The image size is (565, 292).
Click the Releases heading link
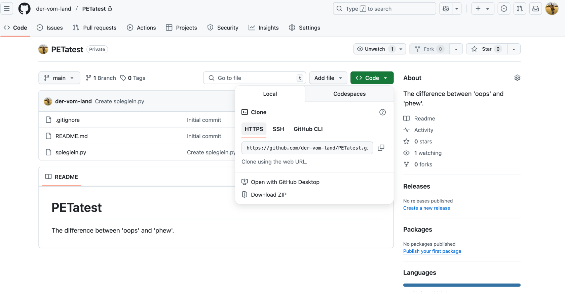coord(417,186)
